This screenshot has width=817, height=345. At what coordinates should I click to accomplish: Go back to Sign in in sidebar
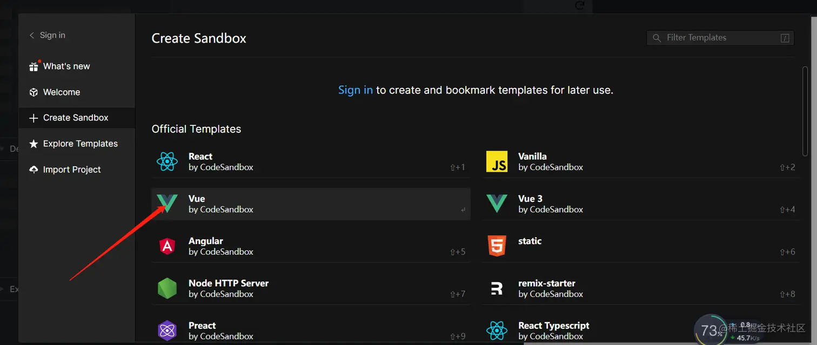pos(47,35)
